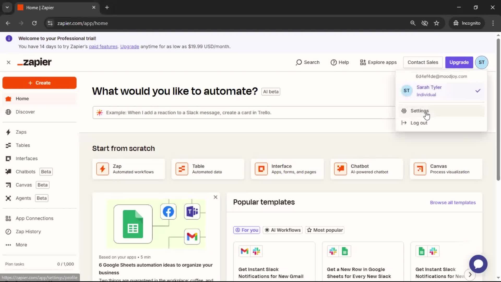This screenshot has width=501, height=282.
Task: Open the tab search dropdown
Action: click(x=7, y=7)
